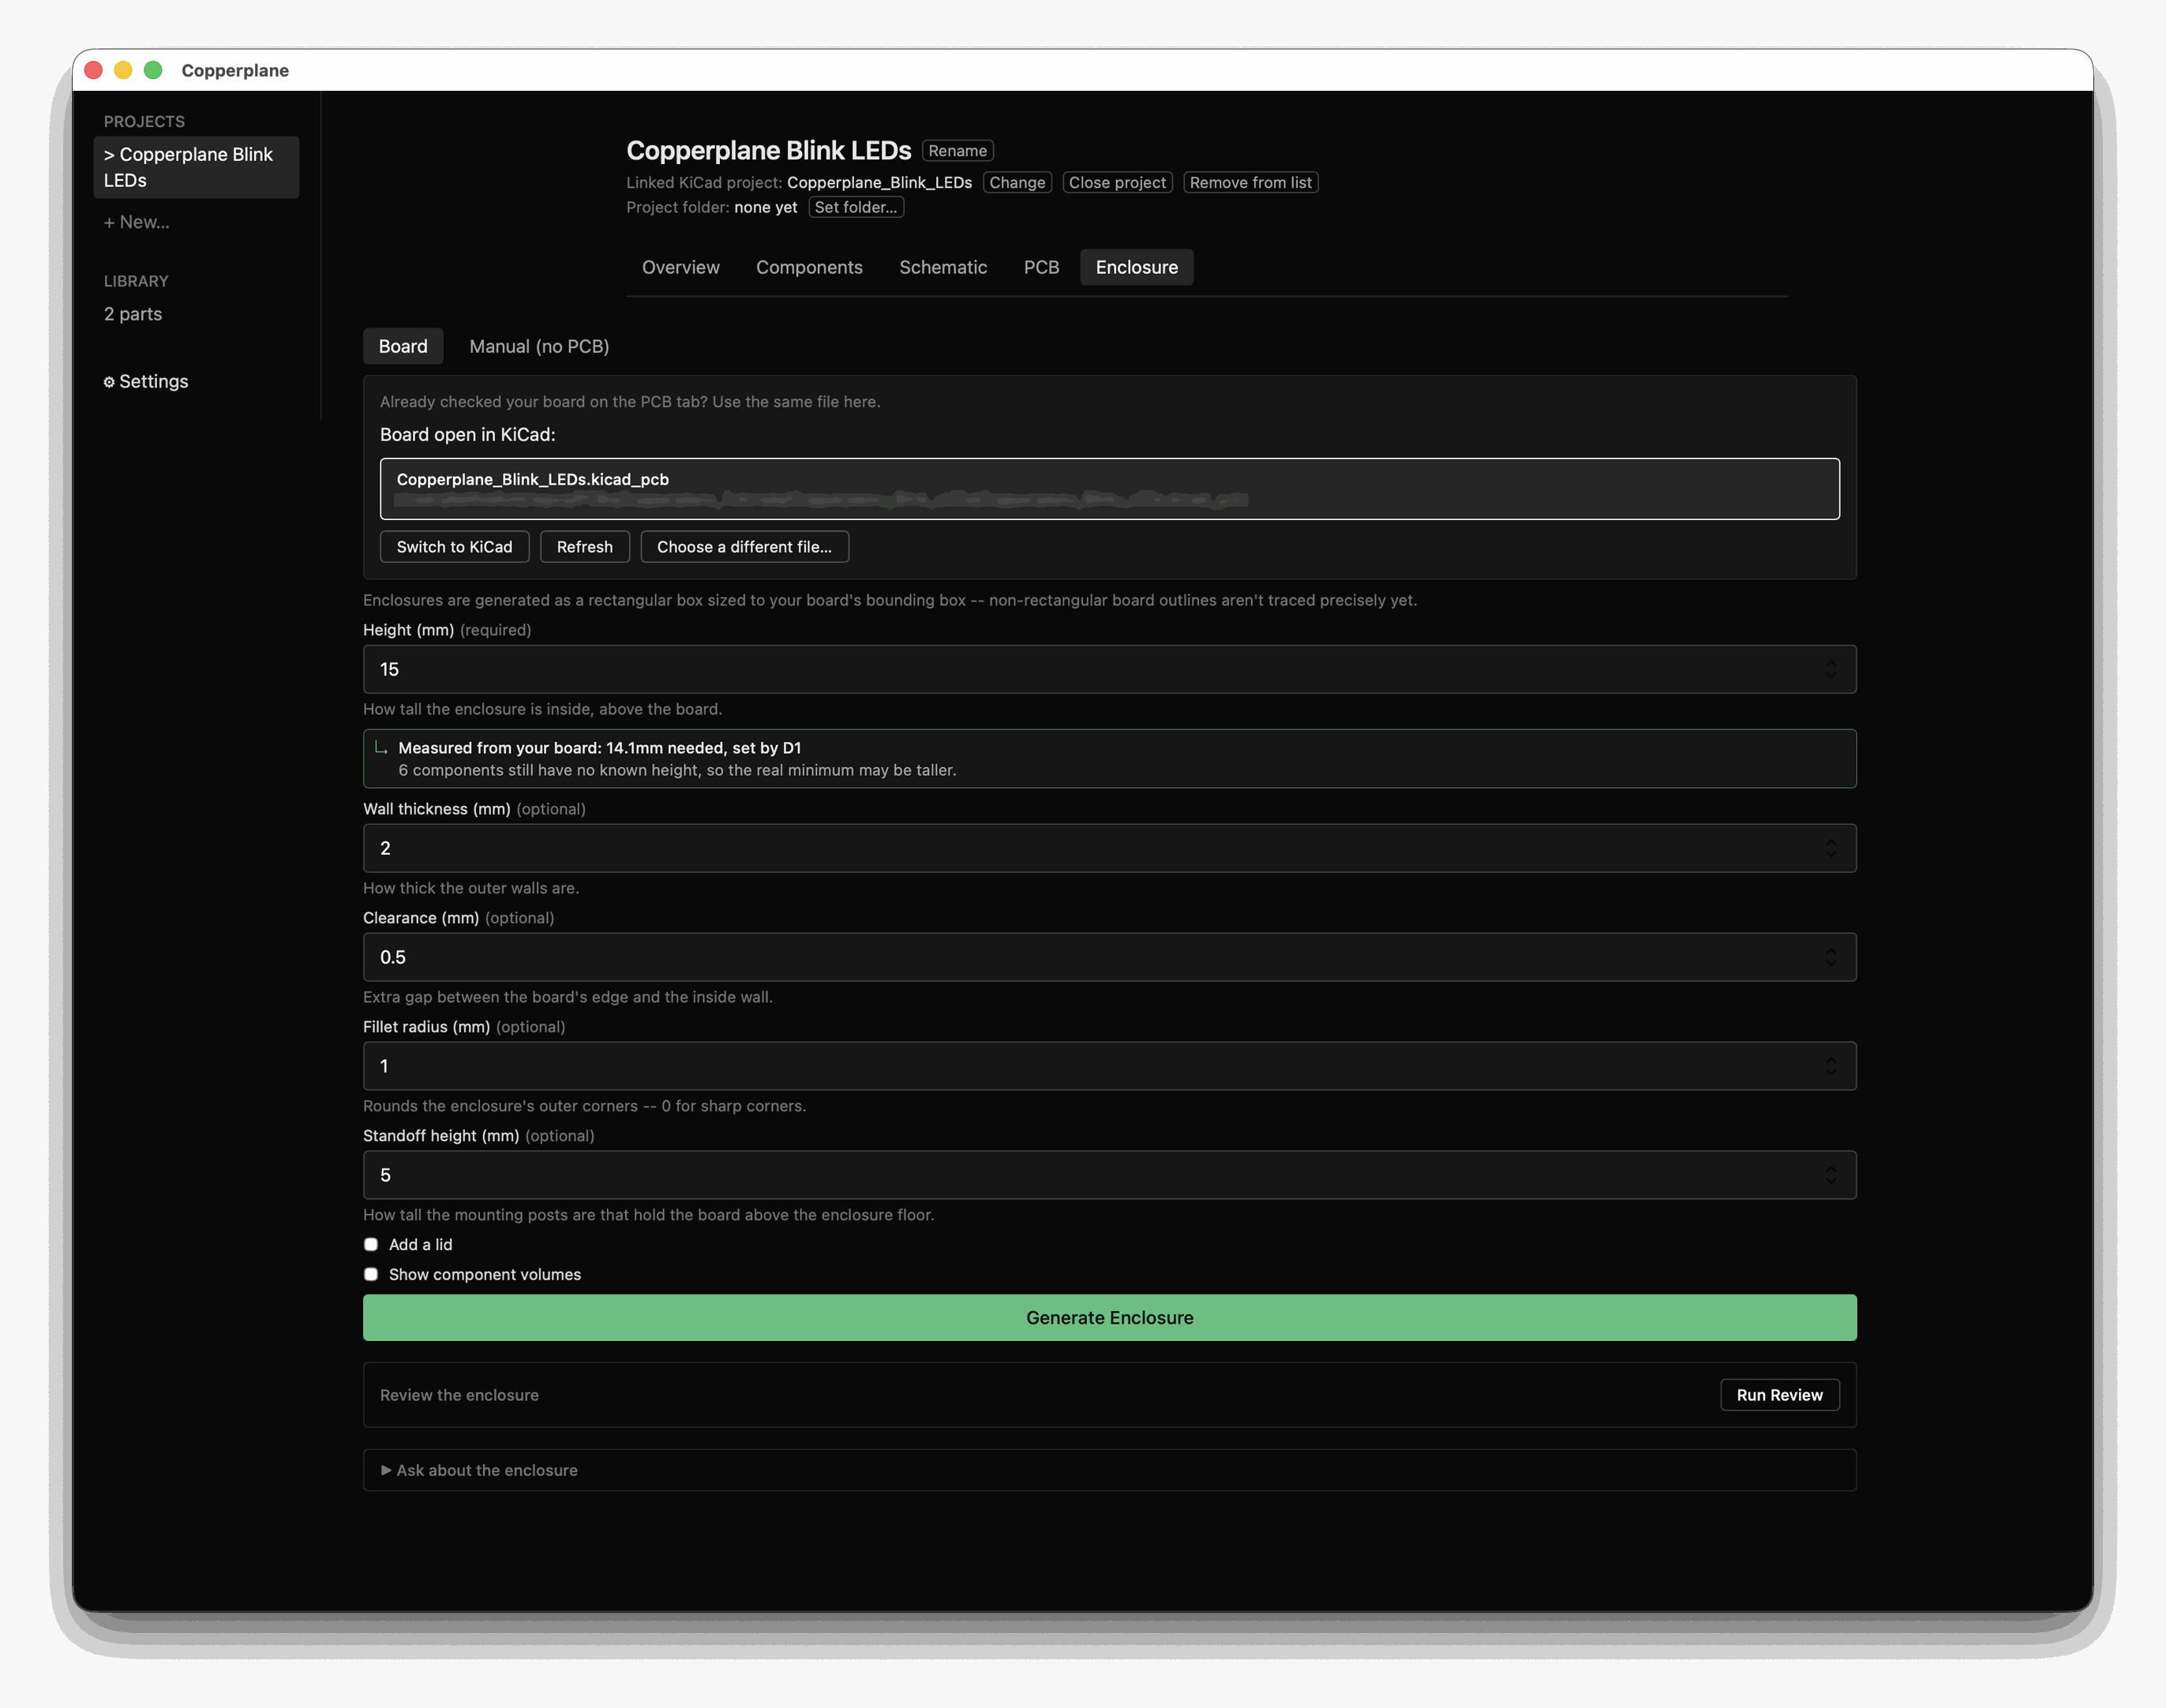Select the Enclosure tab
The width and height of the screenshot is (2166, 1708).
tap(1136, 267)
